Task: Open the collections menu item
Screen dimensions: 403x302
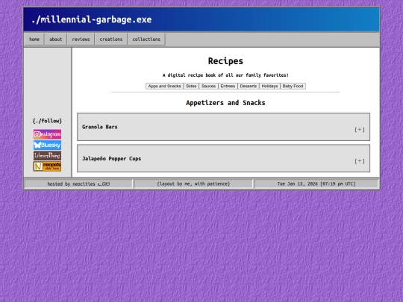Action: pyautogui.click(x=146, y=40)
